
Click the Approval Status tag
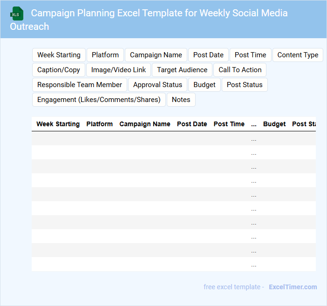tap(157, 85)
